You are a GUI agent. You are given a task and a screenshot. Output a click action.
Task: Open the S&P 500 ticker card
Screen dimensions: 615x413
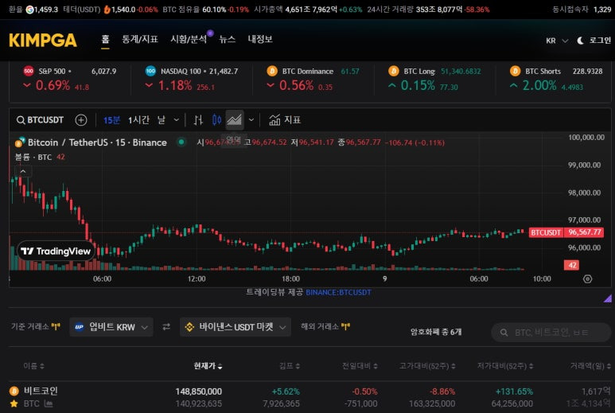70,79
